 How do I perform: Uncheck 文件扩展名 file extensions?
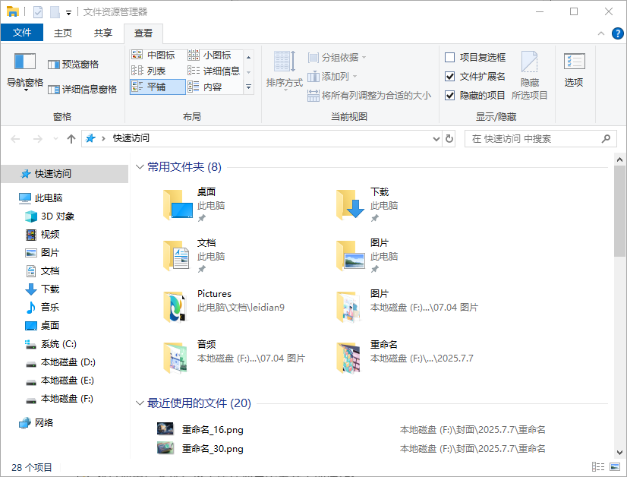tap(449, 75)
